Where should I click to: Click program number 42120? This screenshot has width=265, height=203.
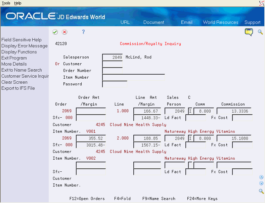tap(61, 44)
